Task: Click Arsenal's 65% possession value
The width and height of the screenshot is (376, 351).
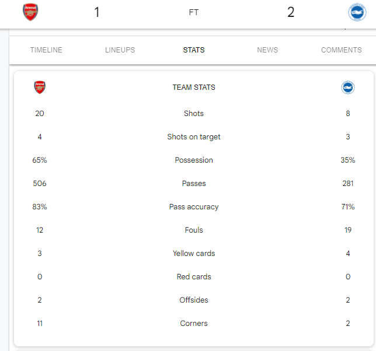Action: [x=40, y=160]
